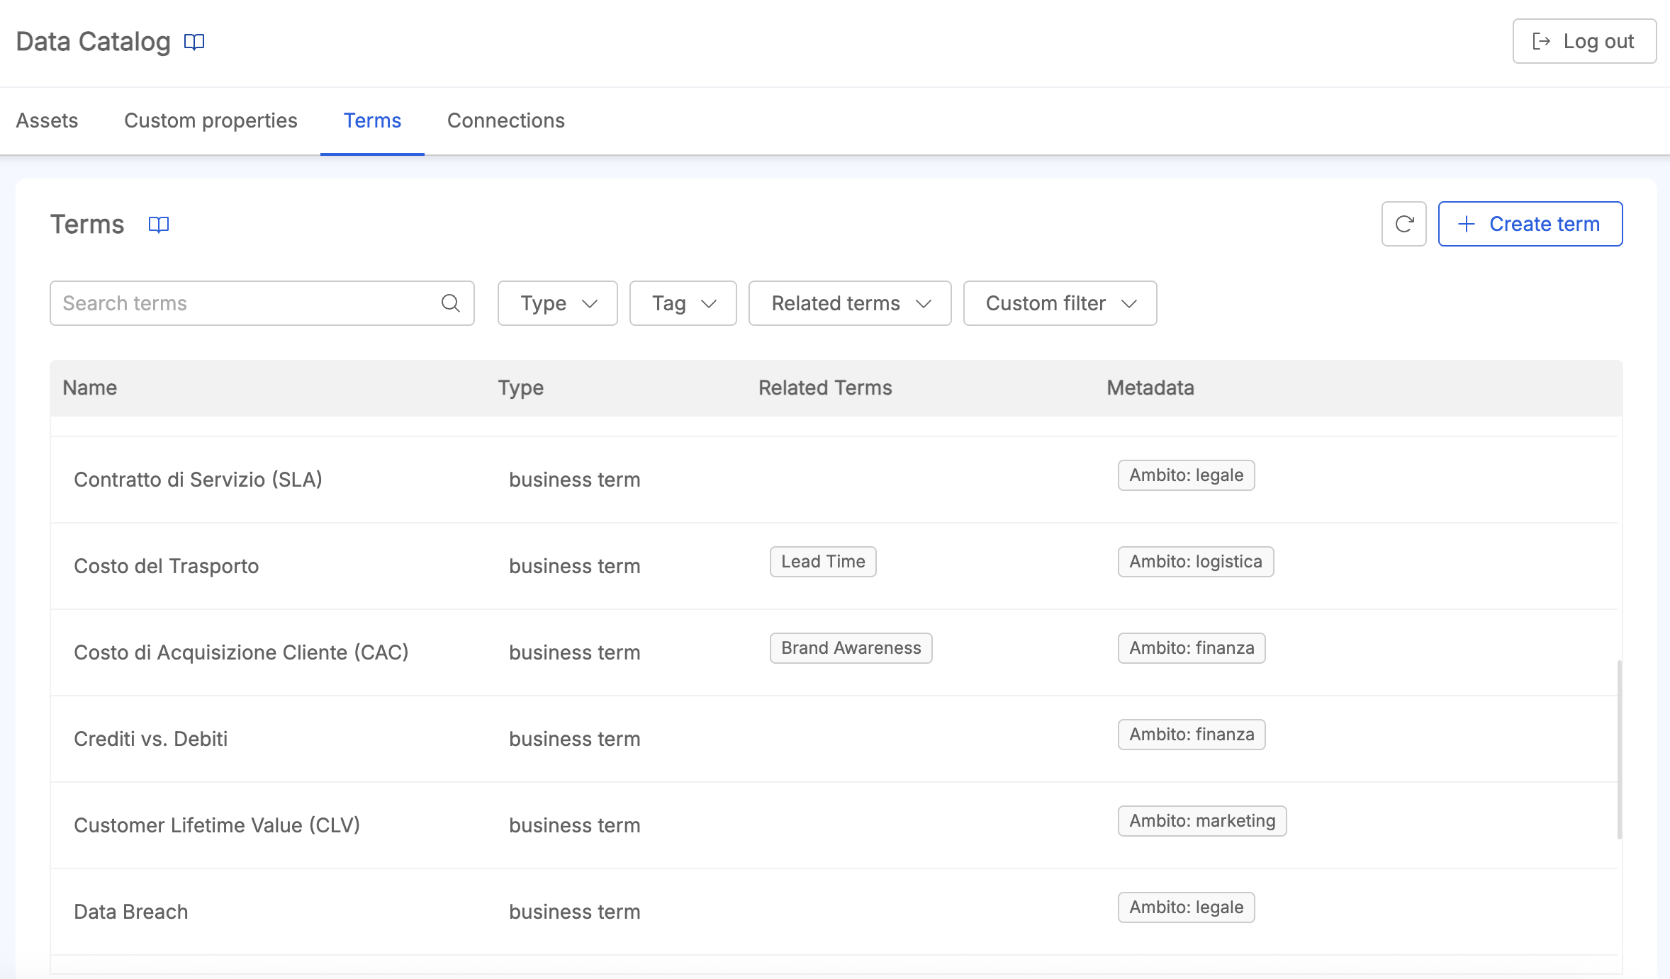Click the Data Catalog title
Image resolution: width=1670 pixels, height=979 pixels.
tap(93, 42)
